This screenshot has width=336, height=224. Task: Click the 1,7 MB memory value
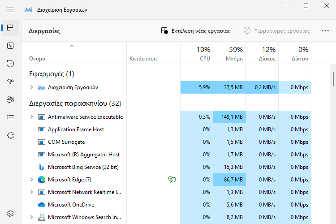[x=235, y=155]
